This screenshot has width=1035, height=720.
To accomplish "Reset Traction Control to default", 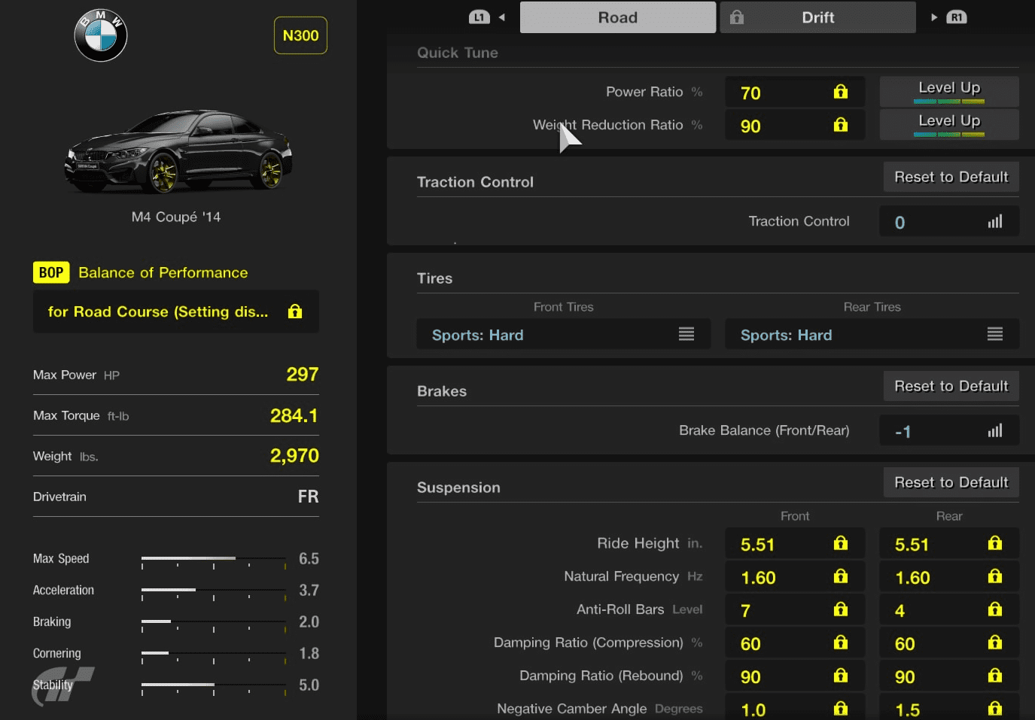I will pyautogui.click(x=951, y=177).
